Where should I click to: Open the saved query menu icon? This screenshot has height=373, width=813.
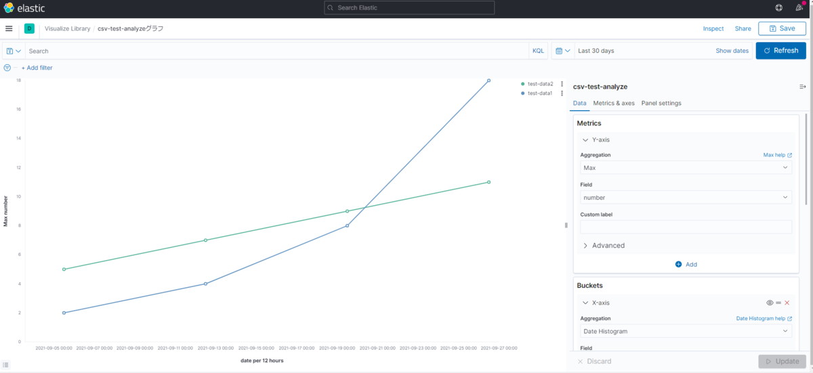coord(14,51)
